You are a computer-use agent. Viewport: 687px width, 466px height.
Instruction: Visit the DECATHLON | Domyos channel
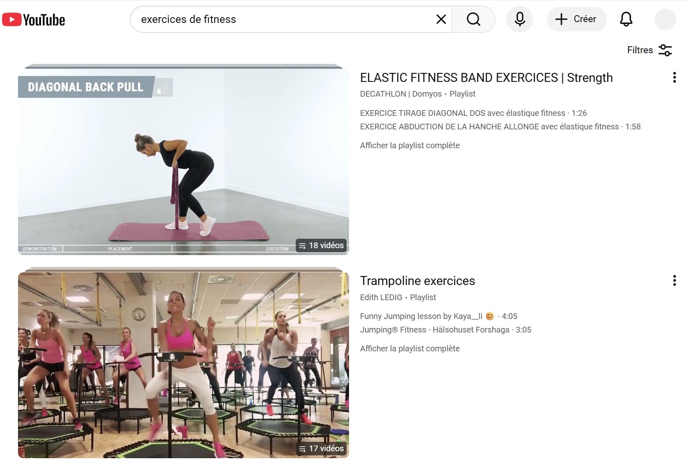click(x=401, y=94)
